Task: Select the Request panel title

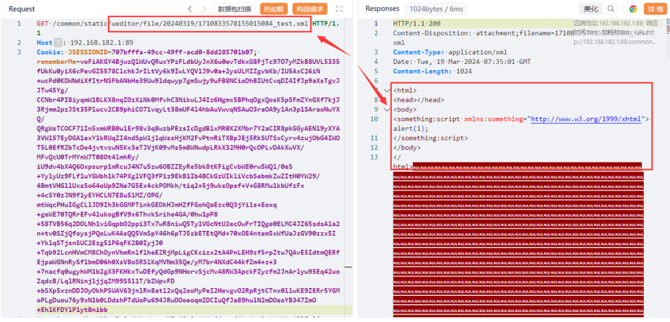Action: [22, 9]
